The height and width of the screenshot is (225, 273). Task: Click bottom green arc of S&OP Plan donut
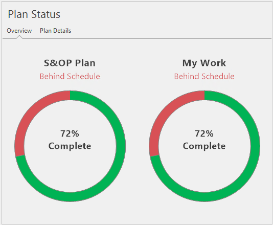(70, 197)
